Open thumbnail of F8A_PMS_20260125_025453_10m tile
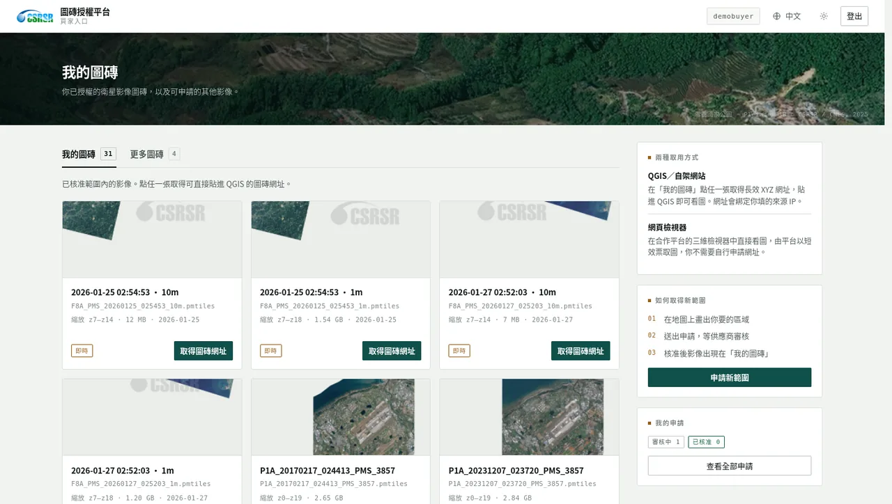Screen dimensions: 892x504 pos(152,239)
